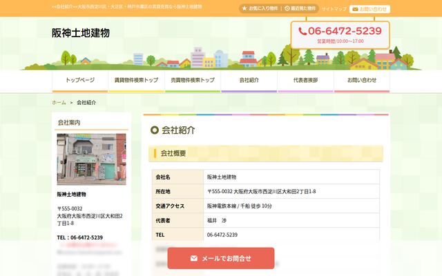This screenshot has width=442, height=276.
Task: Open 最近見た物件 recently viewed link
Action: pyautogui.click(x=300, y=8)
